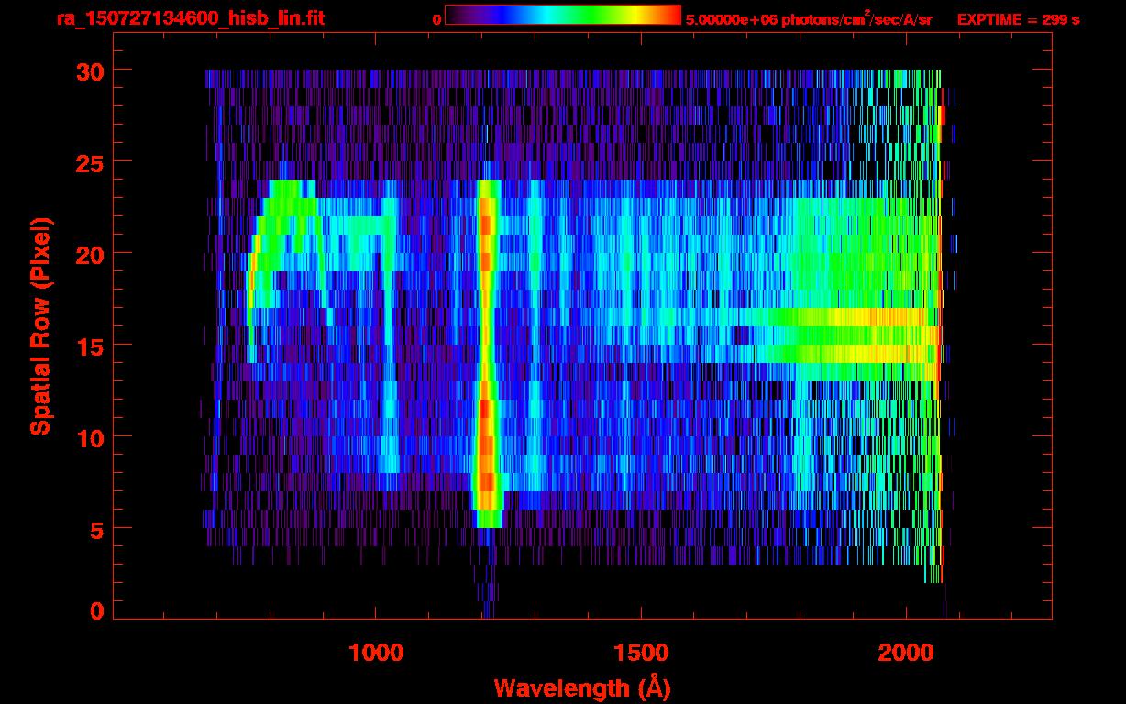The width and height of the screenshot is (1126, 704).
Task: Click the 2000 wavelength tick label
Action: click(x=906, y=653)
